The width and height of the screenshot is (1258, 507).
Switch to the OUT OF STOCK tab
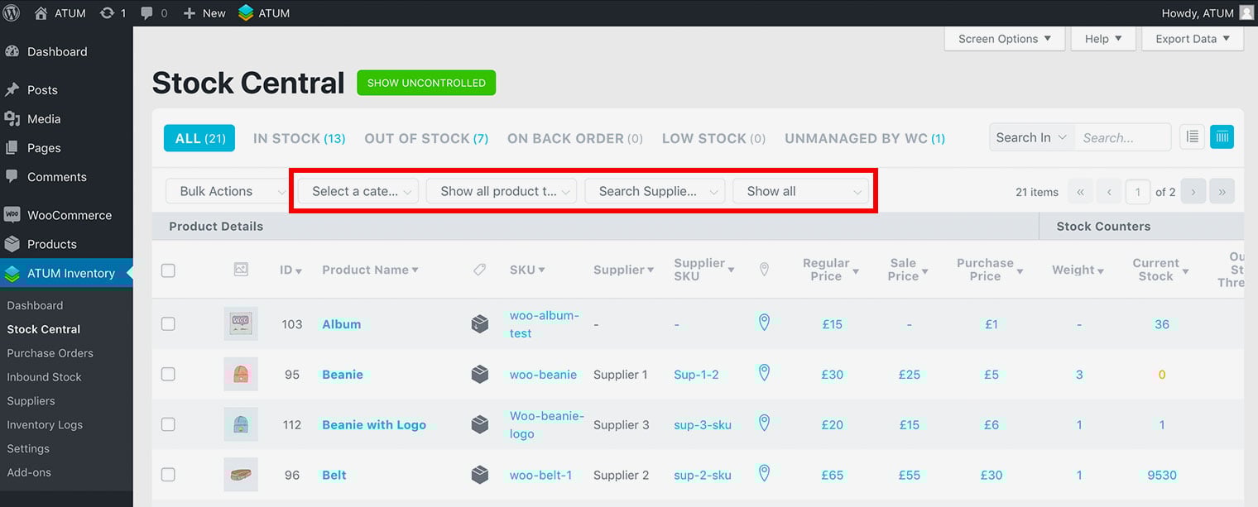425,138
